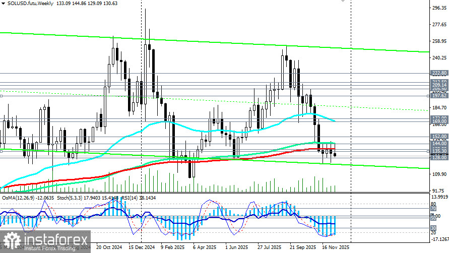The height and width of the screenshot is (253, 449).
Task: Click the -17.1267 indicator scale value
Action: coord(439,239)
